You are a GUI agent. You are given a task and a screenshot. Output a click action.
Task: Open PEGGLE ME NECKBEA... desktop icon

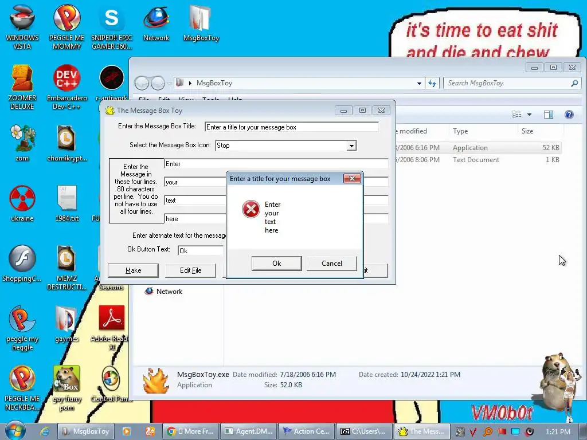point(22,388)
